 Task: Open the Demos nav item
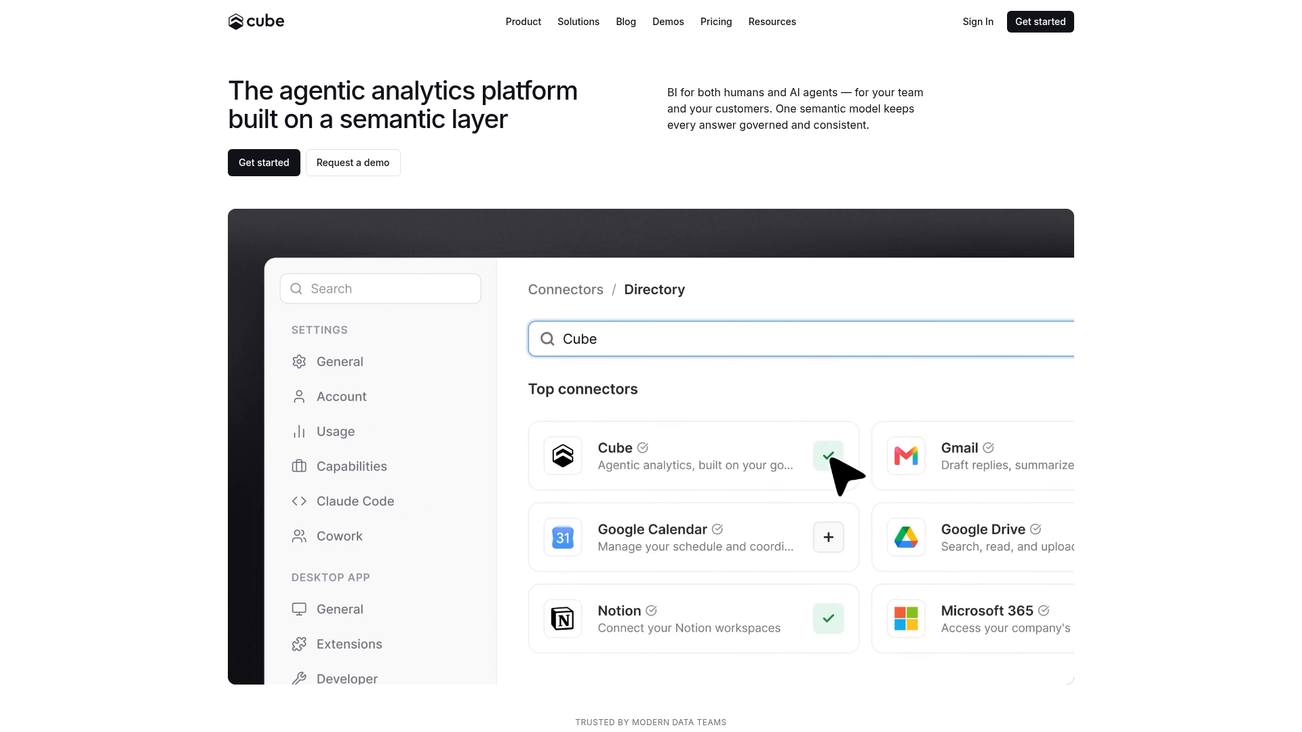(x=668, y=22)
